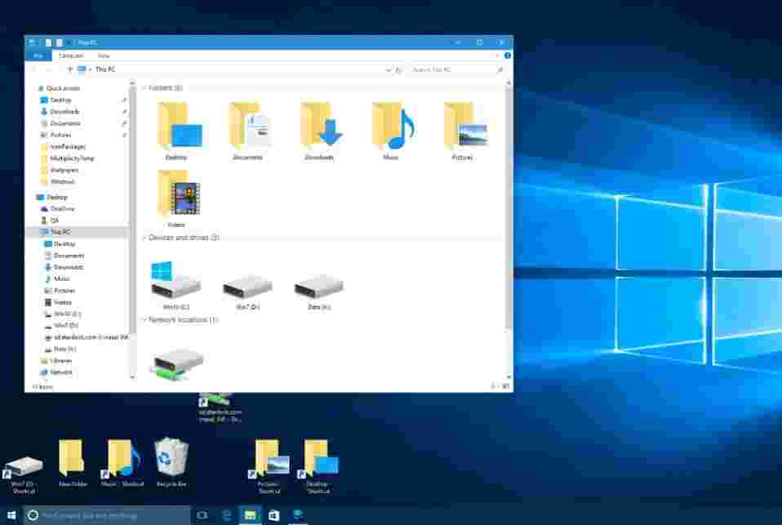This screenshot has width=782, height=525.
Task: Collapse the Folders section
Action: (144, 87)
